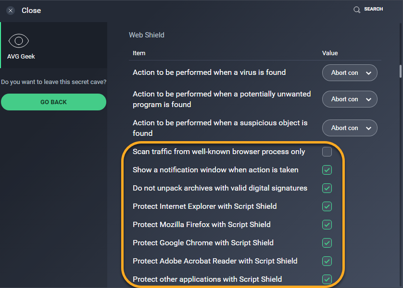Click the SEARCH label
This screenshot has height=288, width=403.
point(374,9)
